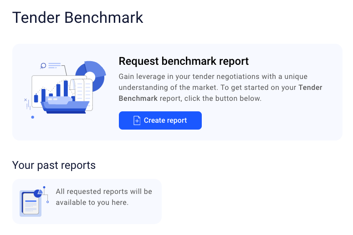Click the document plus icon in Create report
The width and height of the screenshot is (353, 235).
click(x=137, y=120)
